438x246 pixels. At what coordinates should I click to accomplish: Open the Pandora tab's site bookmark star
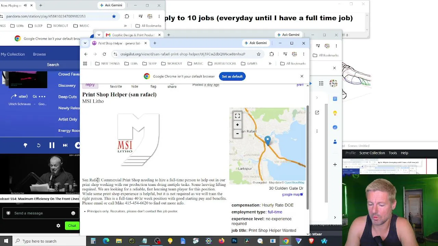point(114,16)
